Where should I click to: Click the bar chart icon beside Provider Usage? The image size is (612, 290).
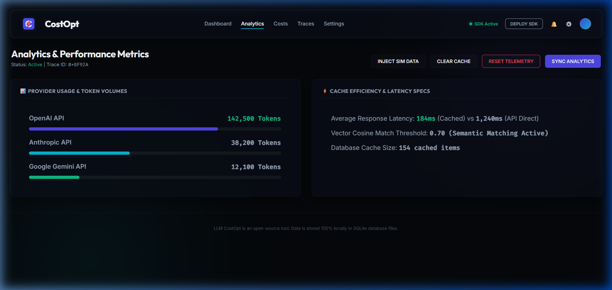tap(23, 91)
